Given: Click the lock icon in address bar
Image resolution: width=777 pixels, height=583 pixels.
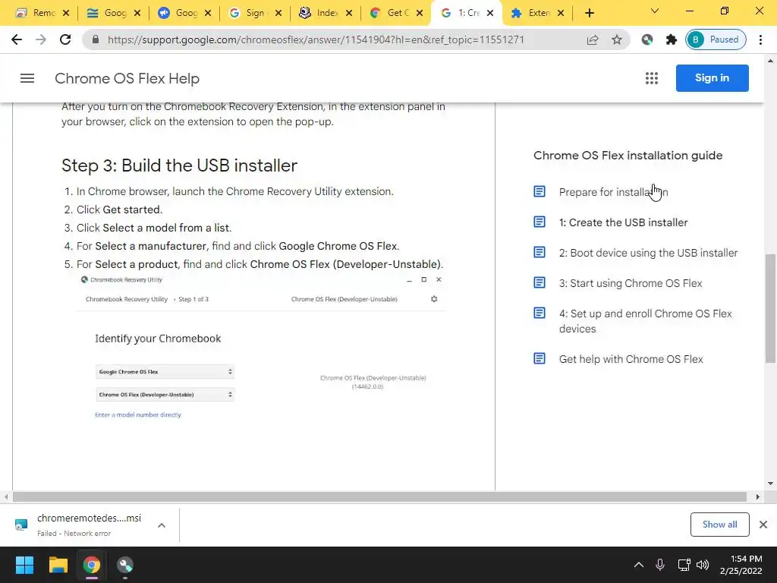Looking at the screenshot, I should (96, 39).
